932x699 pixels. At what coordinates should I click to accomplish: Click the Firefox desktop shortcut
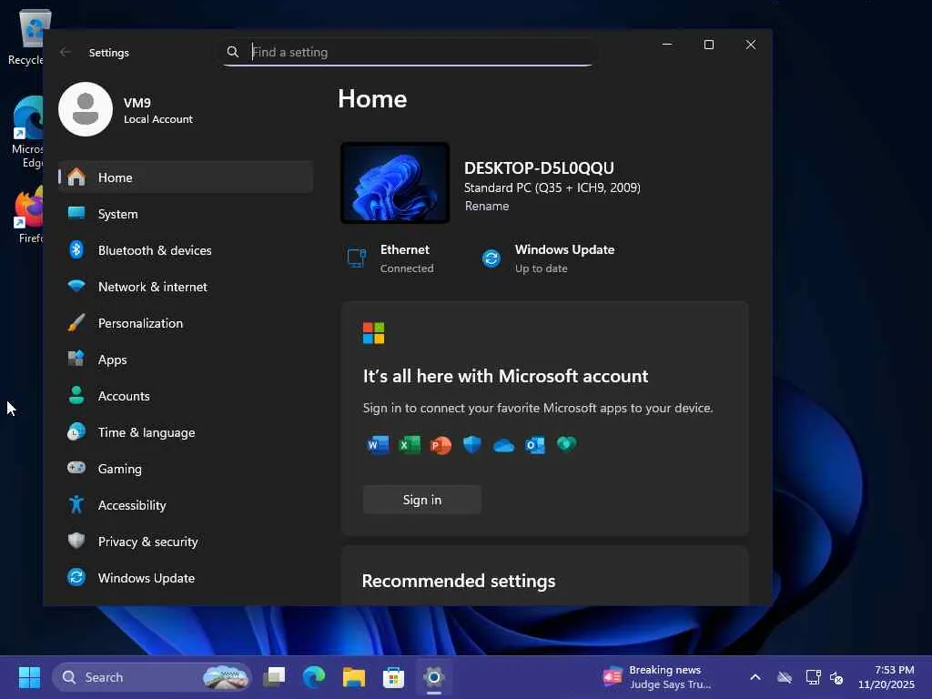pos(29,215)
